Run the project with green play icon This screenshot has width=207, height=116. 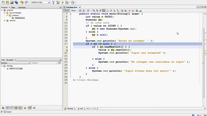(x=63, y=2)
